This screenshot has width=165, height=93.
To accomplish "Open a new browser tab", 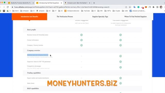I will 94,3.
